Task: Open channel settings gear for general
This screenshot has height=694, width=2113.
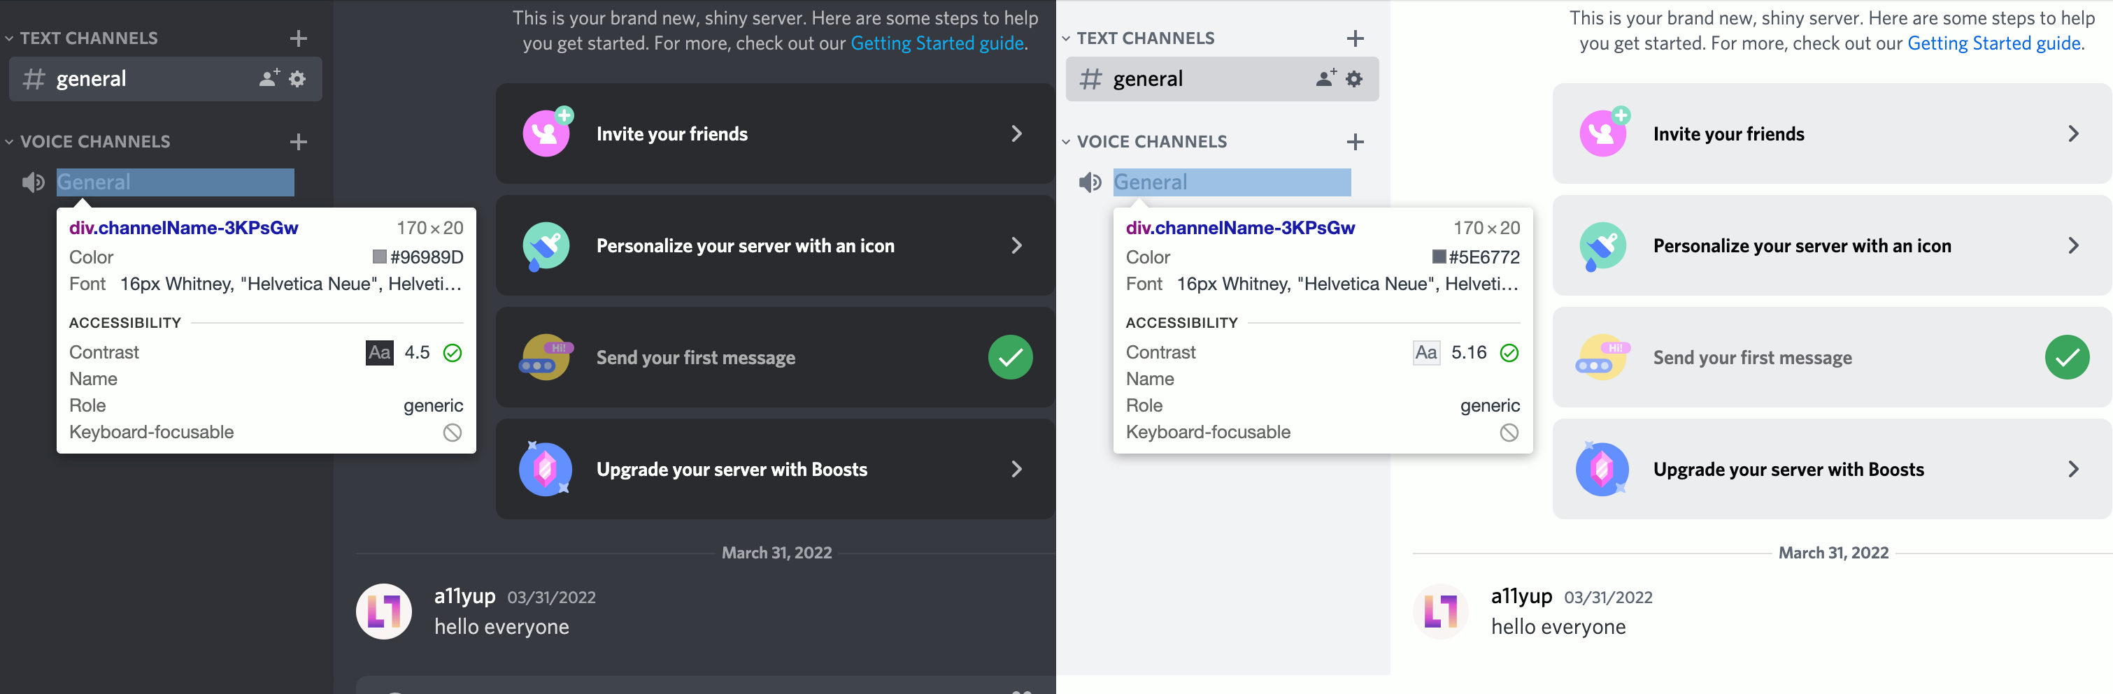Action: [x=297, y=79]
